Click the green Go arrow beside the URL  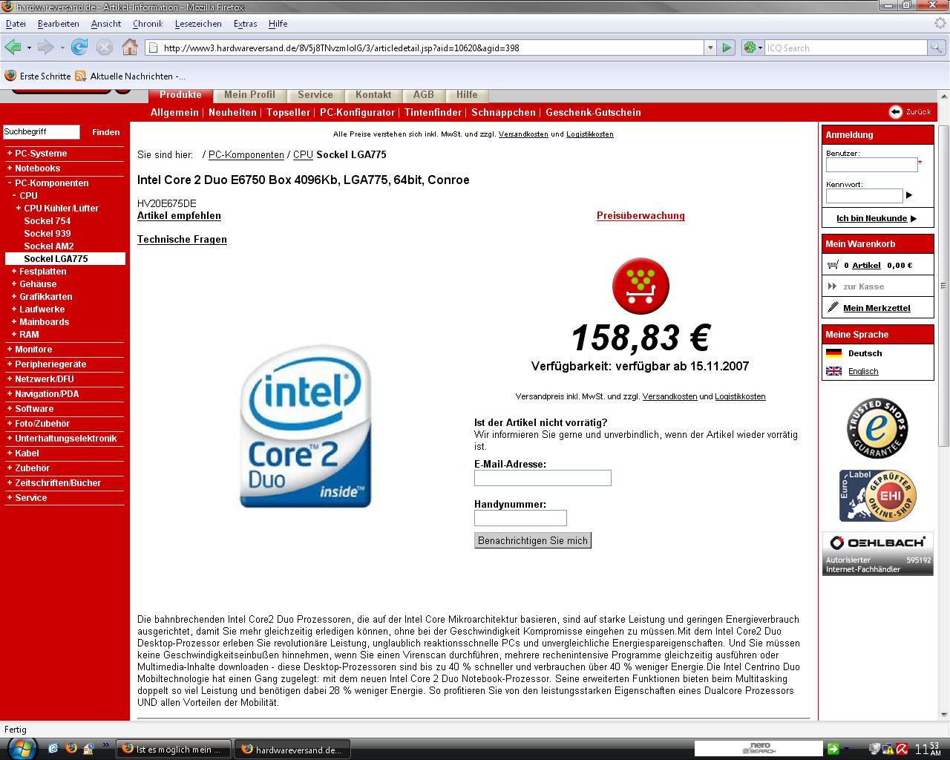(x=727, y=47)
